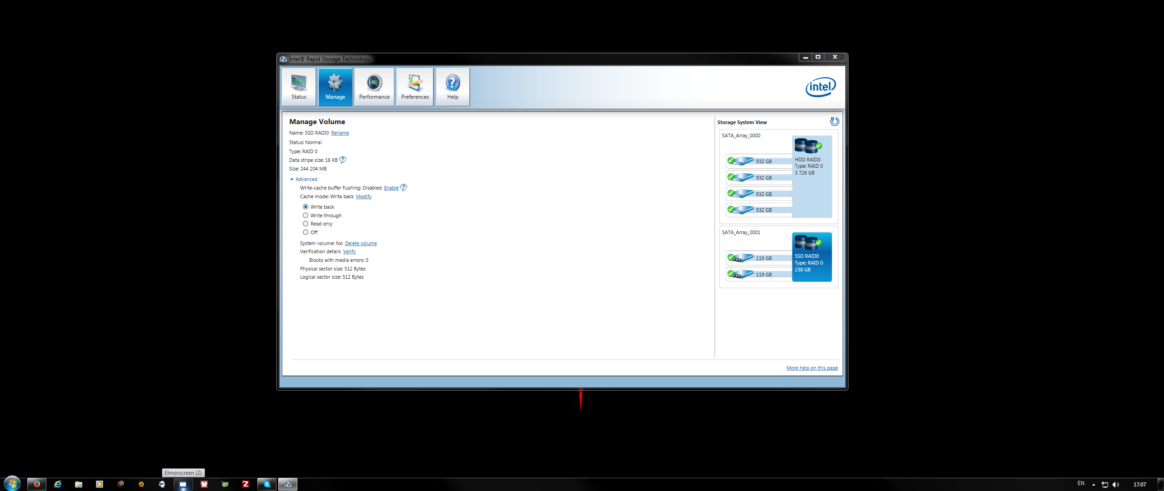
Task: Click the Windows Start orb
Action: tap(12, 483)
